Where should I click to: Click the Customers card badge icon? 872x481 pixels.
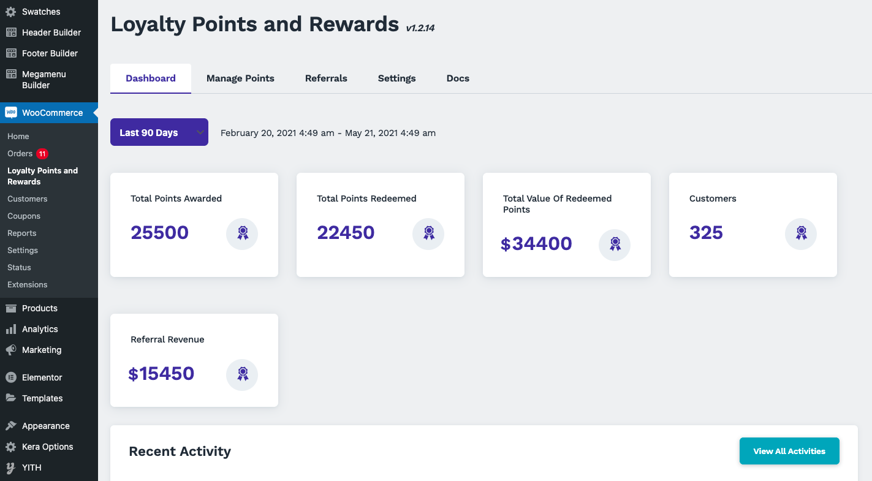click(801, 233)
